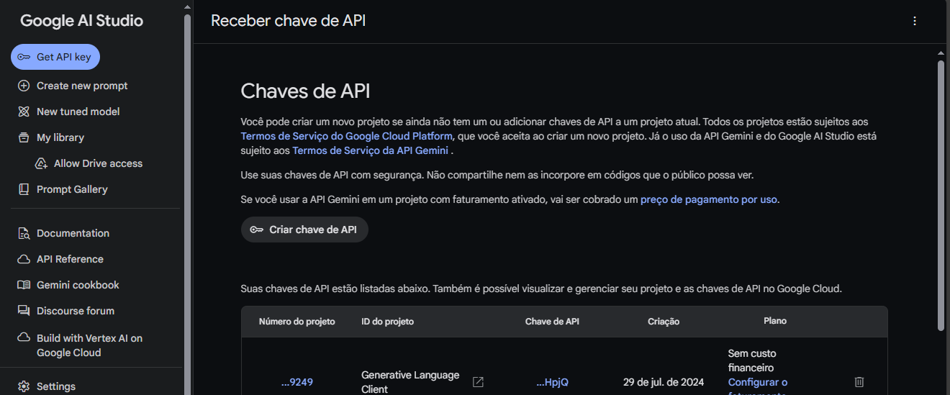The height and width of the screenshot is (395, 950).
Task: Click the main content vertical scrollbar
Action: coord(941,195)
